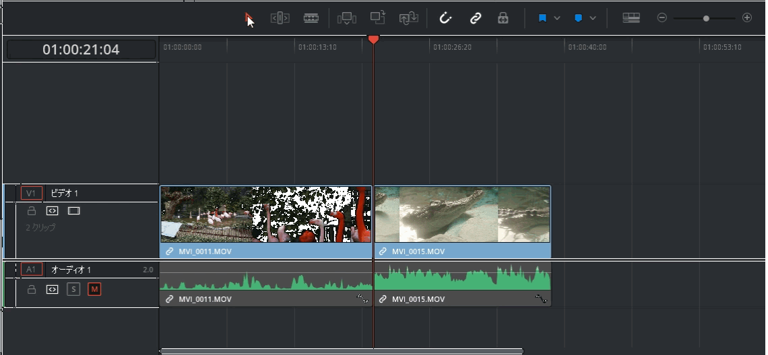Click the Video 1 track name
768x355 pixels.
(x=65, y=193)
